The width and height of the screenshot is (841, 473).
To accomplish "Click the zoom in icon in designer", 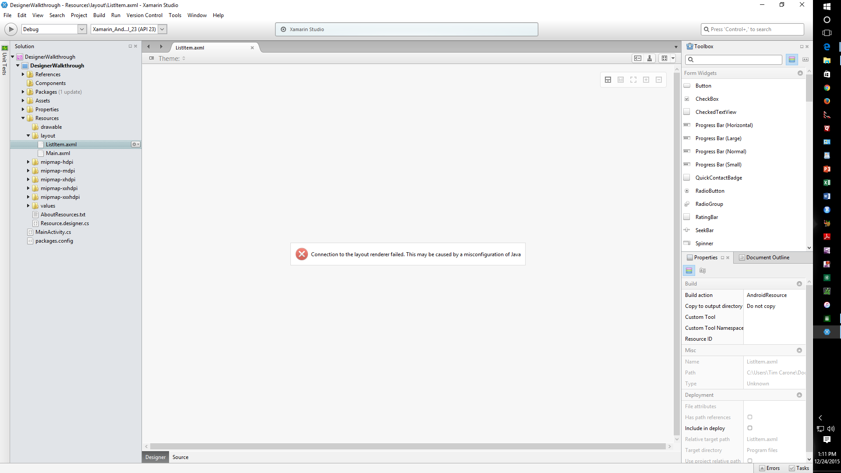I will click(x=646, y=80).
